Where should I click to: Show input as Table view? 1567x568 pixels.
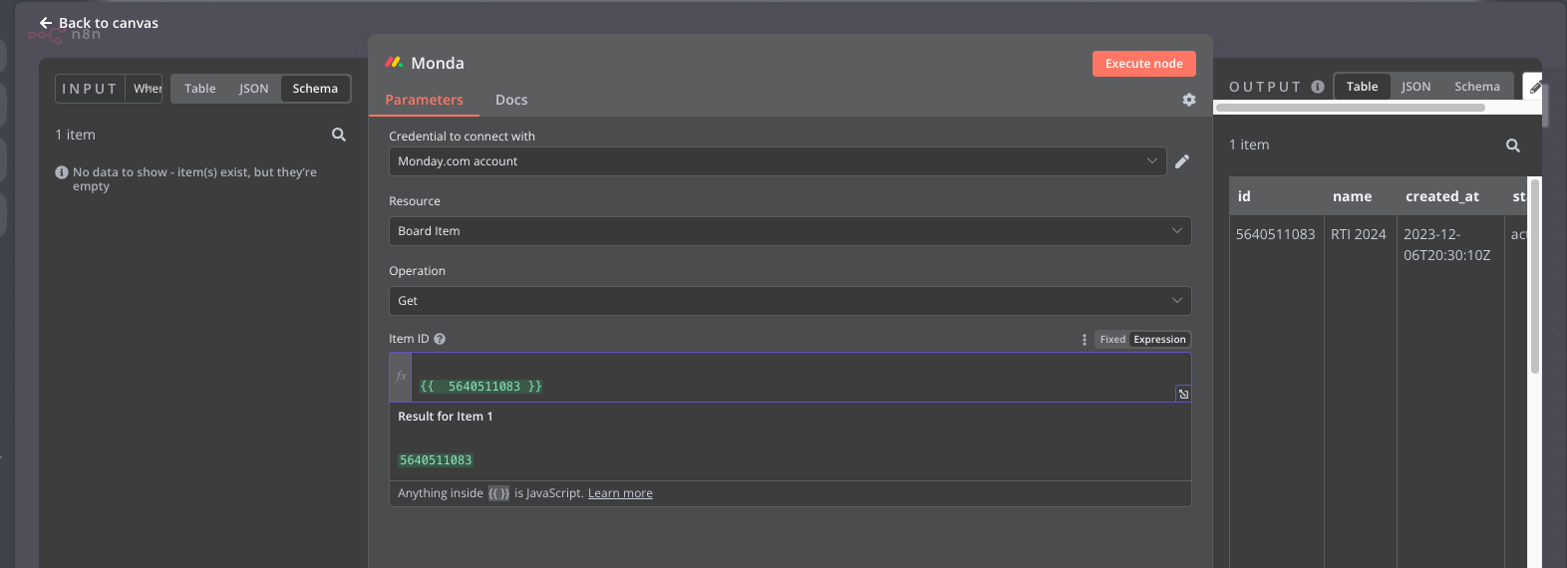tap(200, 89)
